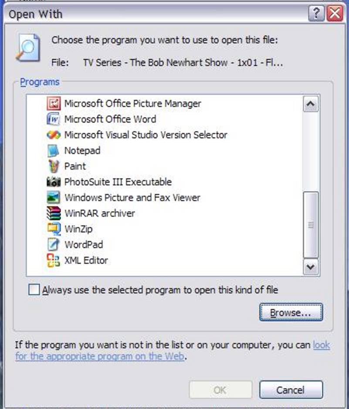349x409 pixels.
Task: Click the WordPad icon
Action: pos(54,244)
